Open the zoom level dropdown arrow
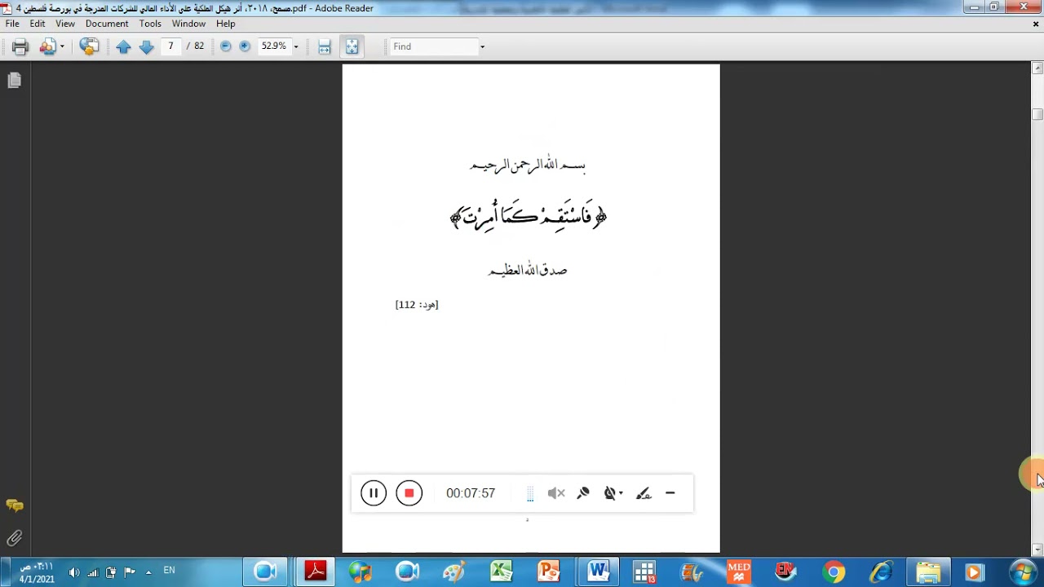Viewport: 1044px width, 587px height. click(296, 46)
